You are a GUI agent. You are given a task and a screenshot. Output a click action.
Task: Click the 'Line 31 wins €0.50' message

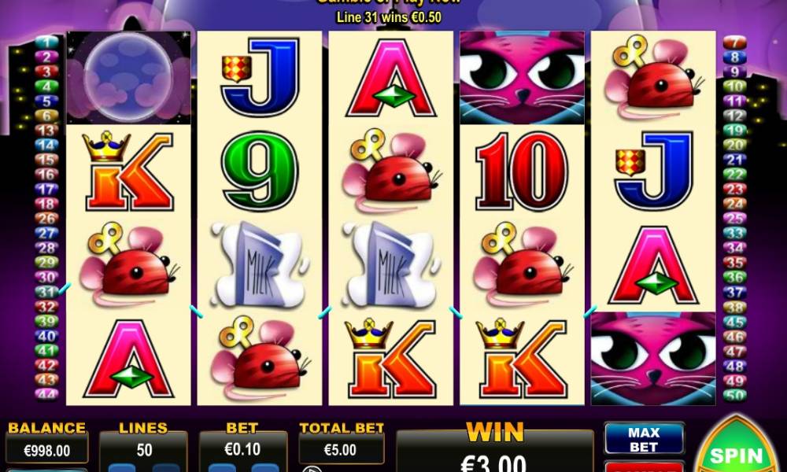389,17
